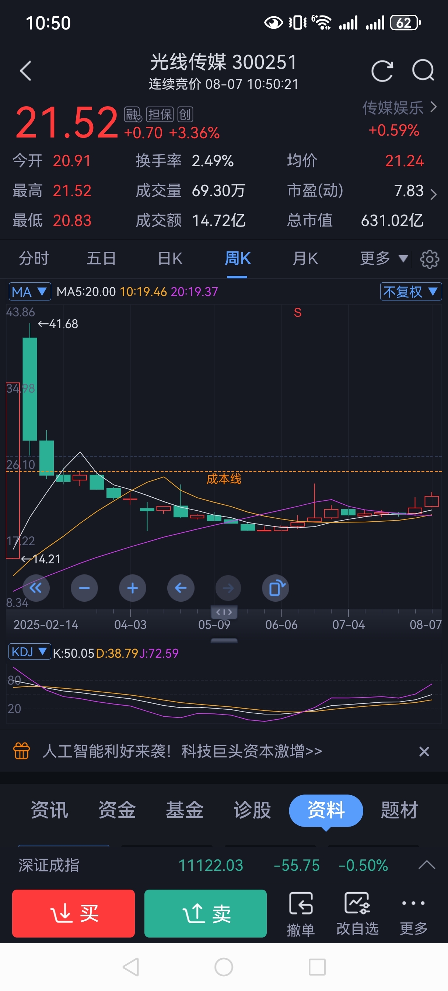Move chart cursor right with arrow
The width and height of the screenshot is (448, 991).
[x=228, y=588]
